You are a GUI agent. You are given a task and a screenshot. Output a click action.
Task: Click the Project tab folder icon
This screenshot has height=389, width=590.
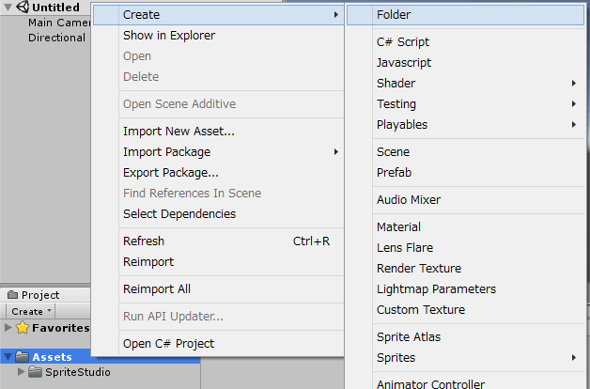[13, 295]
